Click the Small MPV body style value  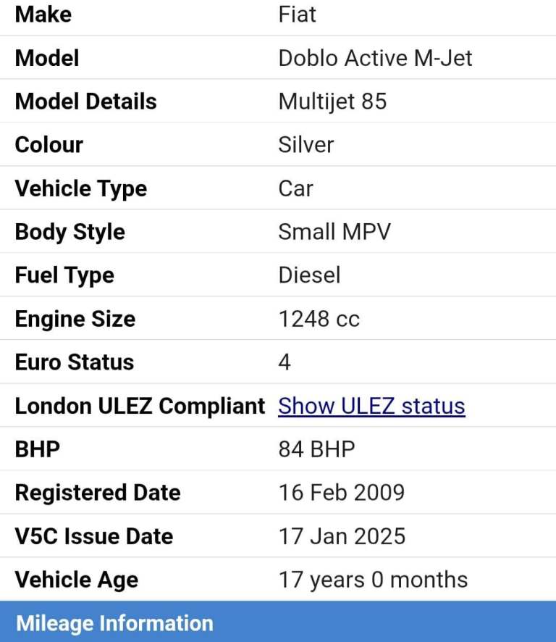pyautogui.click(x=334, y=232)
